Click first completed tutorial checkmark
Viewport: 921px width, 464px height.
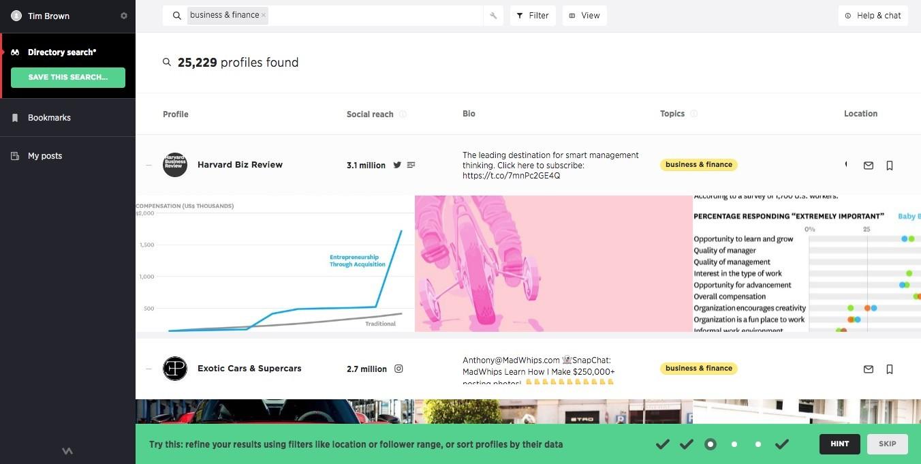tap(662, 444)
